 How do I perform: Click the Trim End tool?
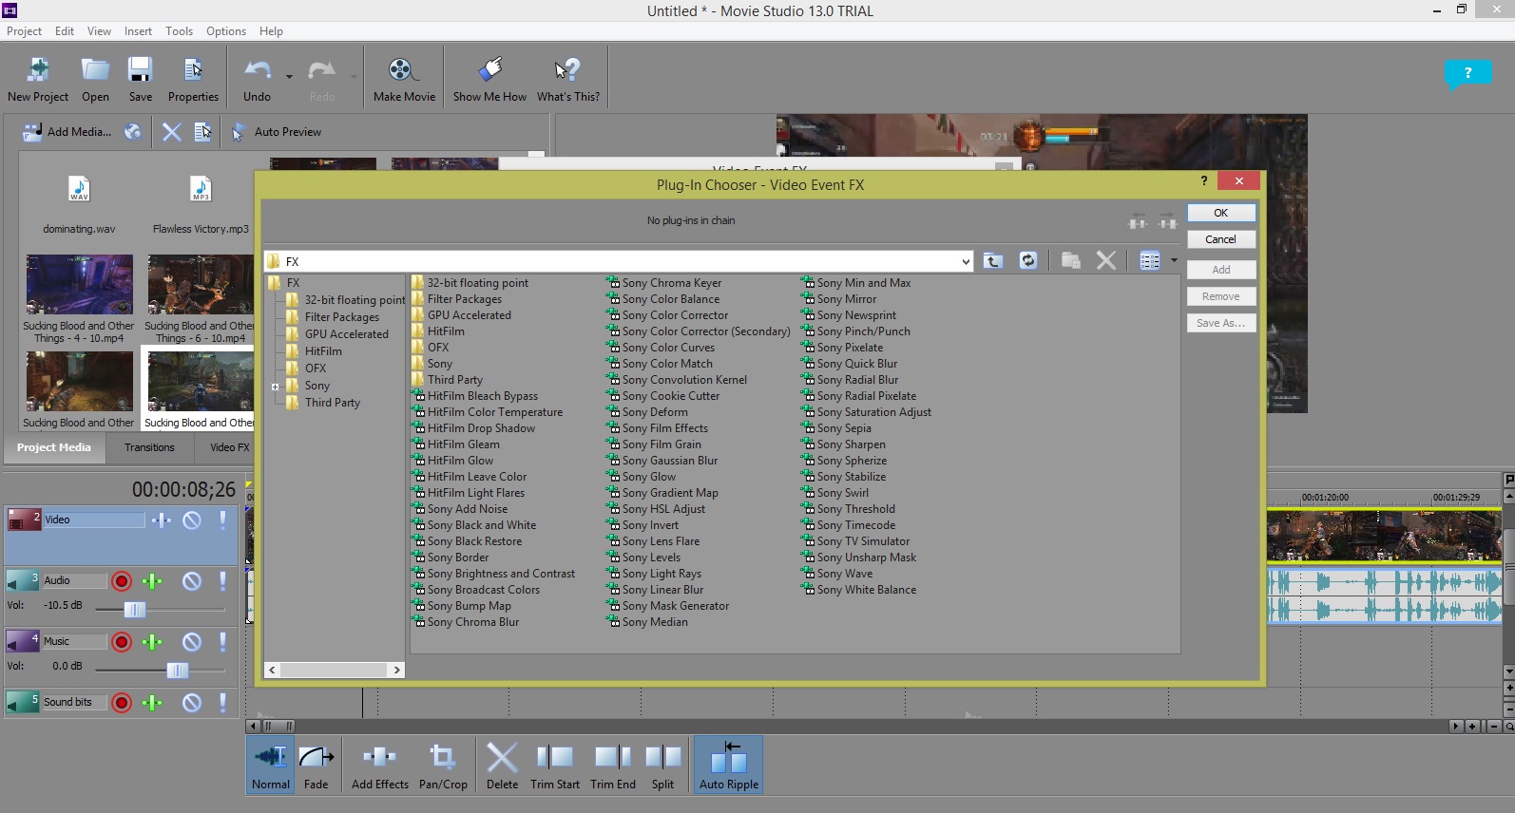[x=613, y=765]
